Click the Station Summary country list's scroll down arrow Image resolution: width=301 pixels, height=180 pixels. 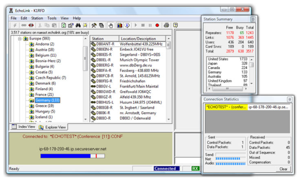coord(252,84)
